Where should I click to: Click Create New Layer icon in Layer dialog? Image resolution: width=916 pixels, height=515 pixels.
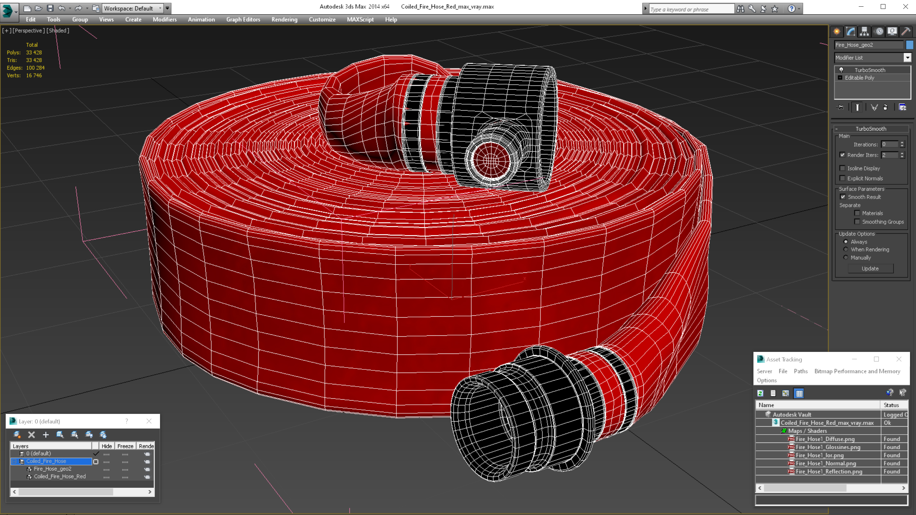[17, 435]
